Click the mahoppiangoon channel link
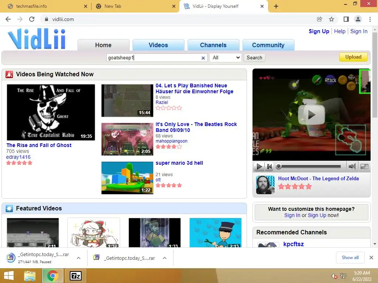Image resolution: width=378 pixels, height=283 pixels. click(x=171, y=141)
